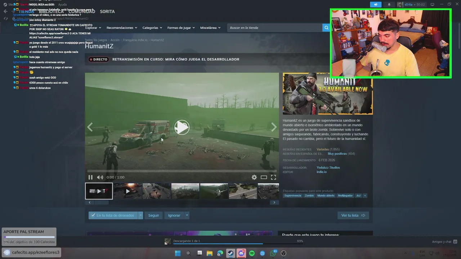The width and height of the screenshot is (461, 259).
Task: Open video settings gear
Action: 254,177
